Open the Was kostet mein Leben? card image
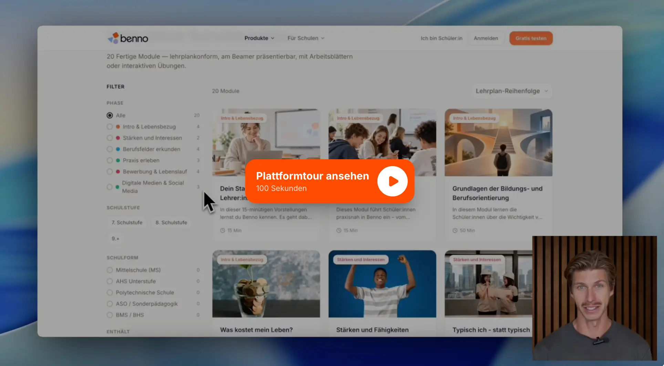The height and width of the screenshot is (366, 664). tap(266, 284)
